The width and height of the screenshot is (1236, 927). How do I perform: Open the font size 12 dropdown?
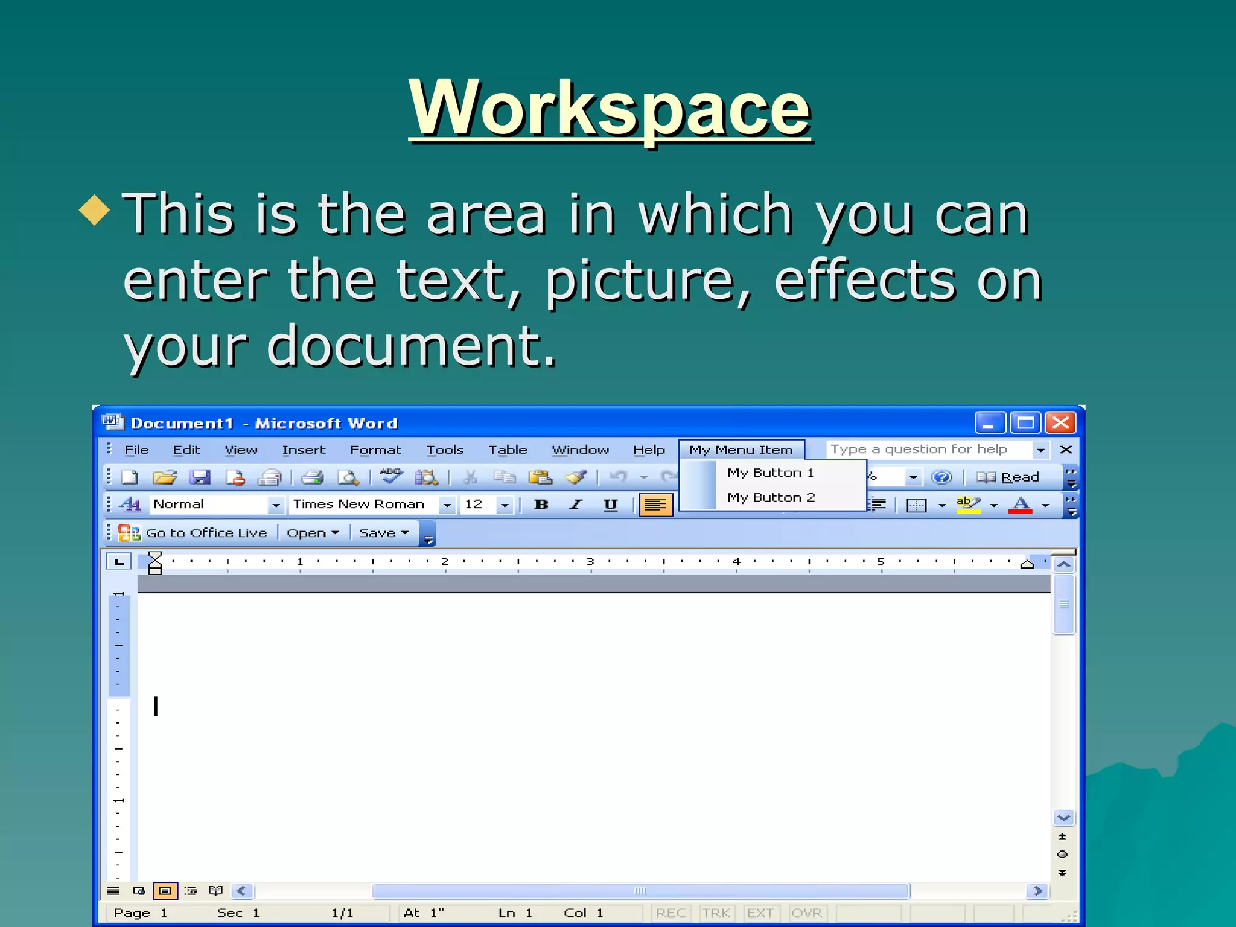click(x=505, y=505)
